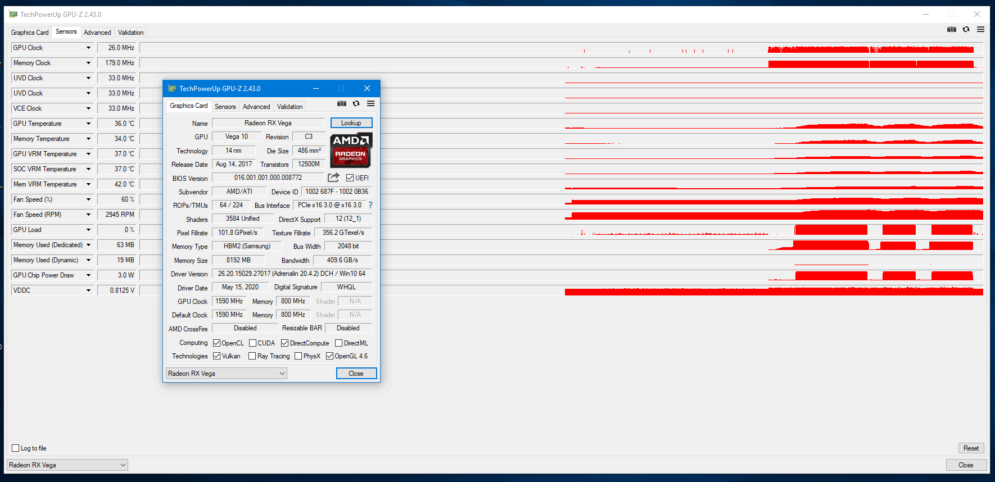Click the camera icon in Graphics Card dialog
Viewport: 995px width, 482px height.
click(x=342, y=103)
